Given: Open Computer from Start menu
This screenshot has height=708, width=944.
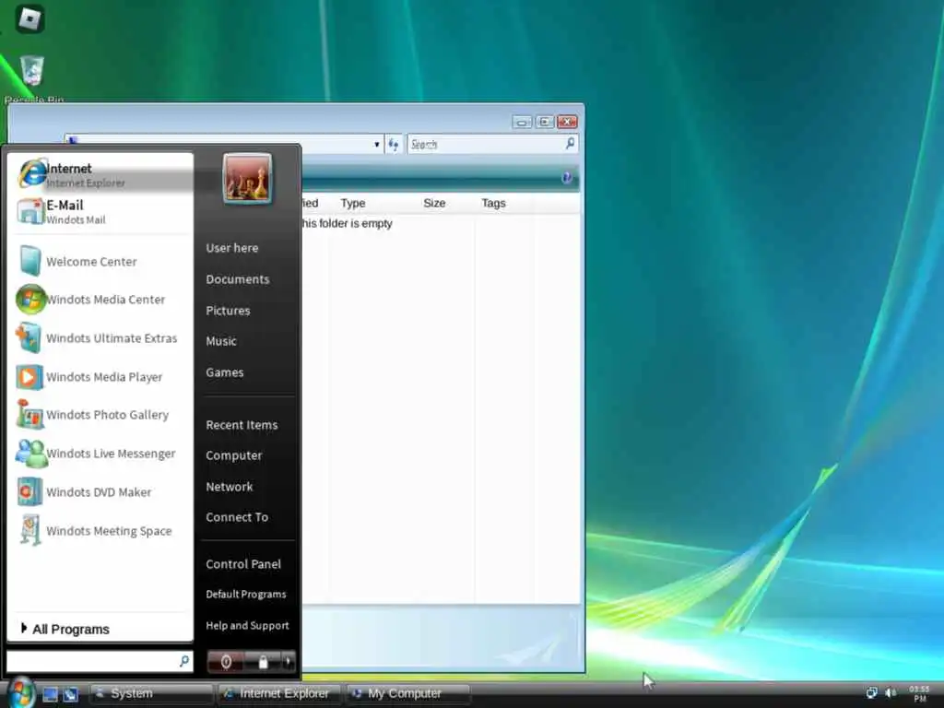Looking at the screenshot, I should click(233, 455).
